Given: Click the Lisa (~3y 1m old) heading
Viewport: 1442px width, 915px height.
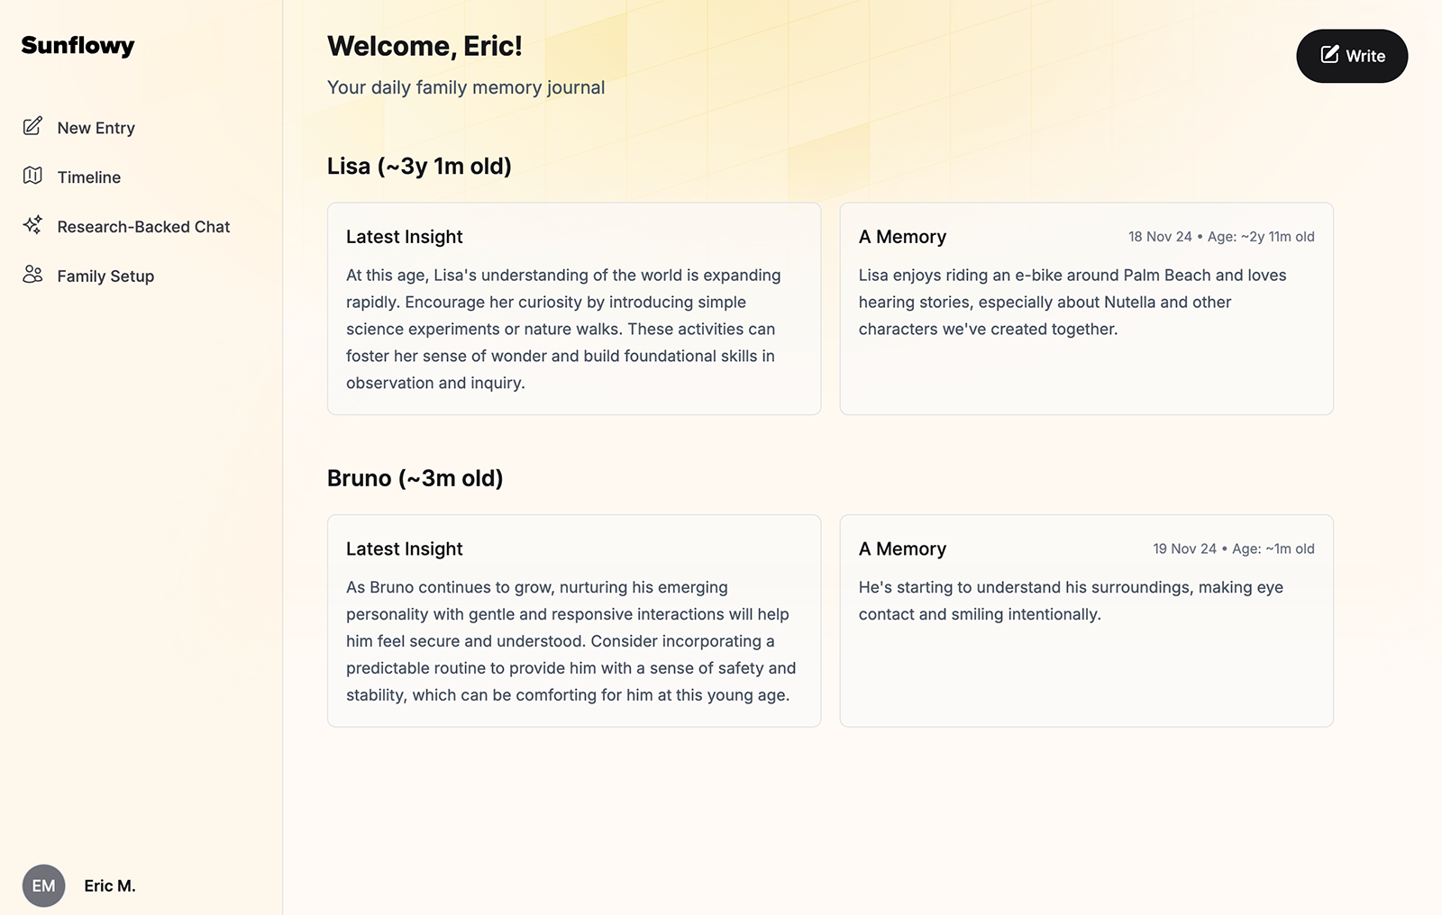Looking at the screenshot, I should click(419, 166).
